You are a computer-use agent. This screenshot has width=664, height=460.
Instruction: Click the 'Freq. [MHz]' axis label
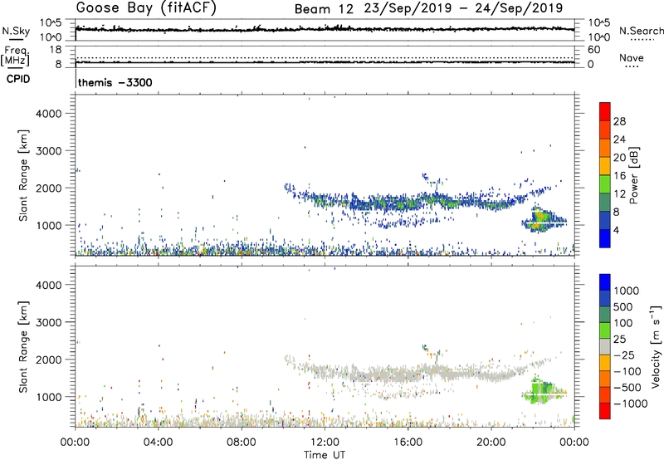[x=15, y=56]
